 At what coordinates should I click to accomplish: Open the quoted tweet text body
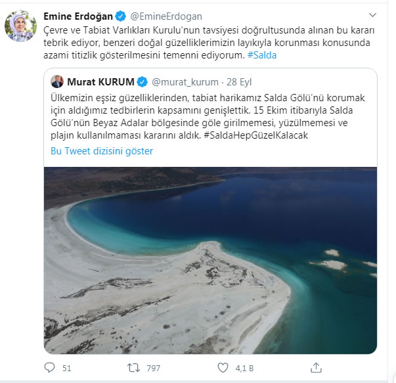(208, 116)
